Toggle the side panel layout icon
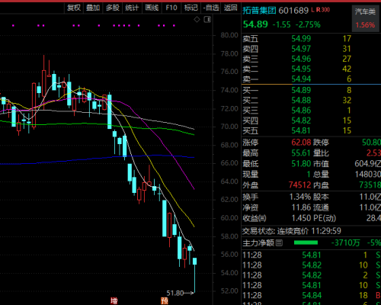This screenshot has height=305, width=381. click(207, 19)
